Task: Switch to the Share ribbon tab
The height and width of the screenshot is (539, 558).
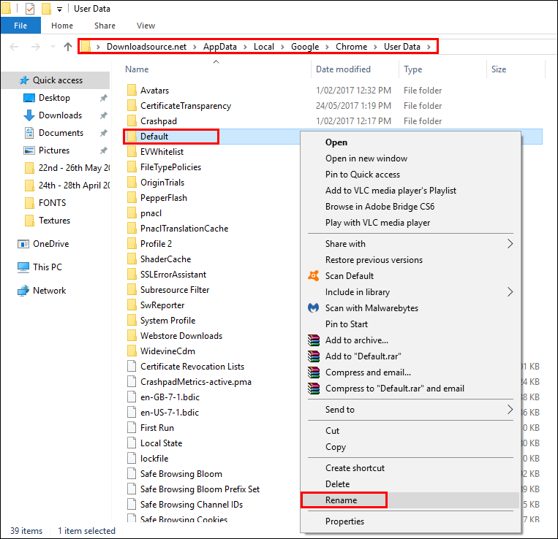Action: pos(105,26)
